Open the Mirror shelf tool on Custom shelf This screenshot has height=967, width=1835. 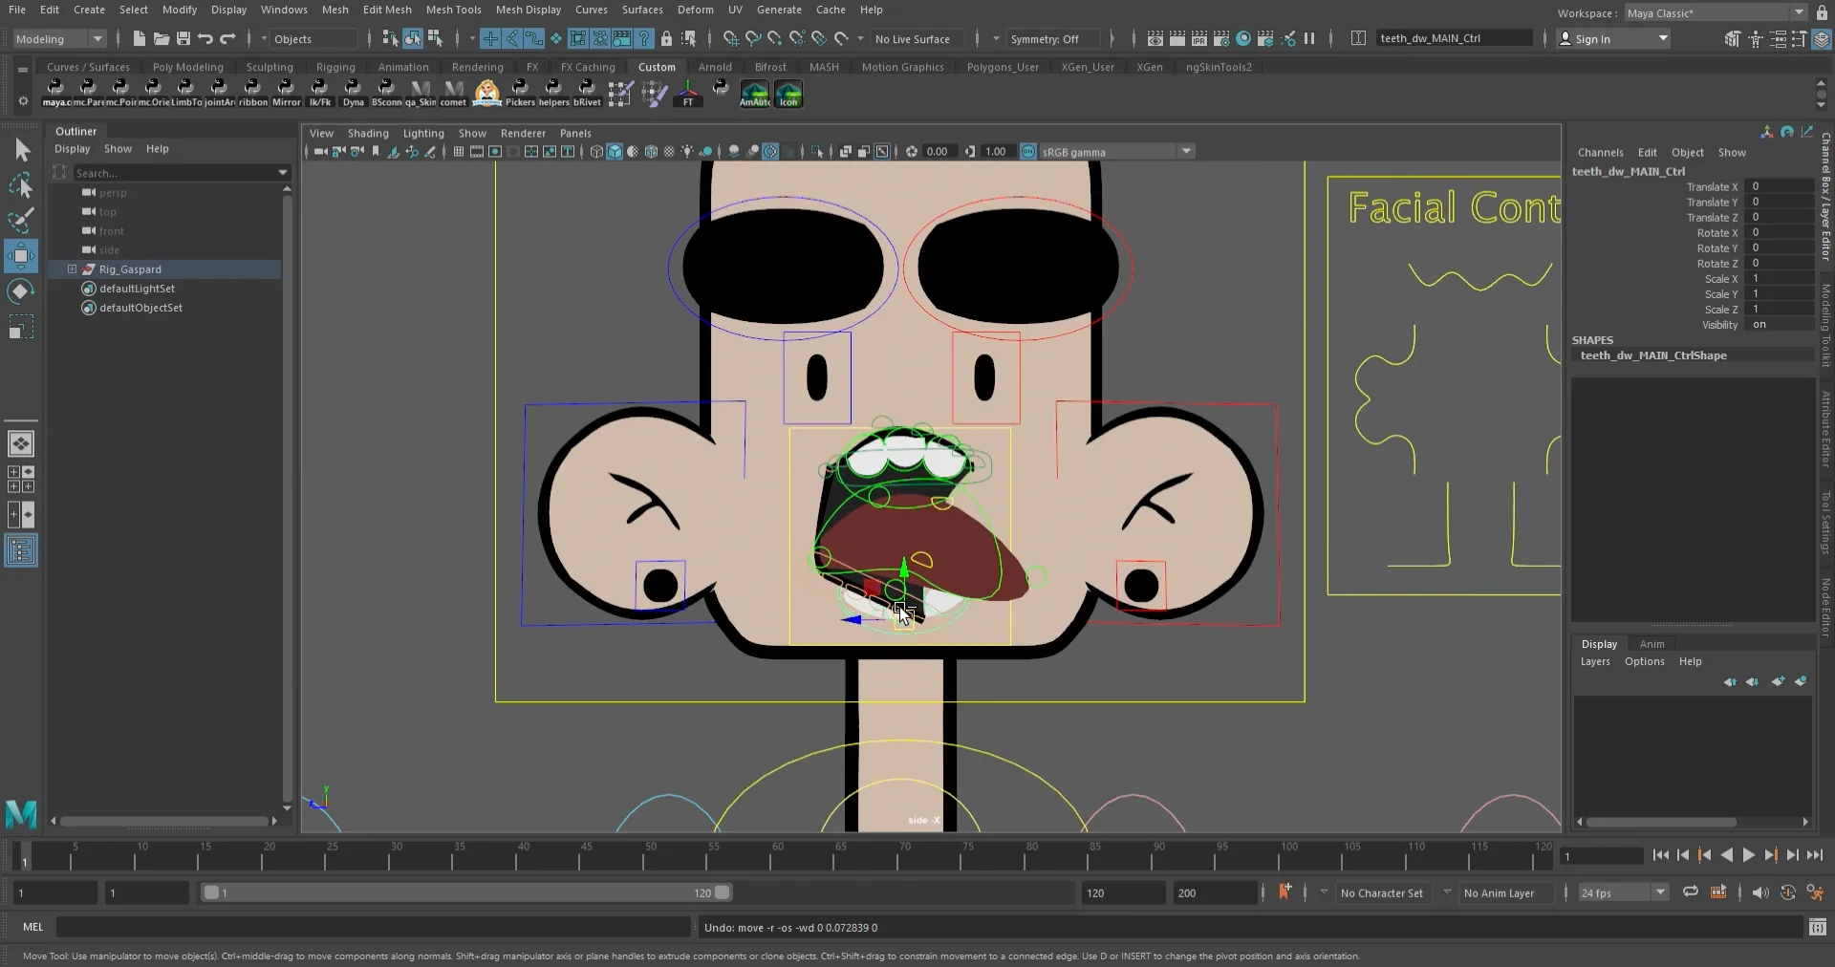287,93
